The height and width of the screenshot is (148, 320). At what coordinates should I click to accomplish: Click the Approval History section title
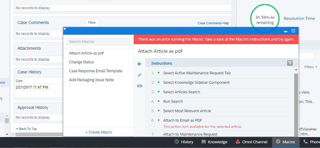[33, 107]
